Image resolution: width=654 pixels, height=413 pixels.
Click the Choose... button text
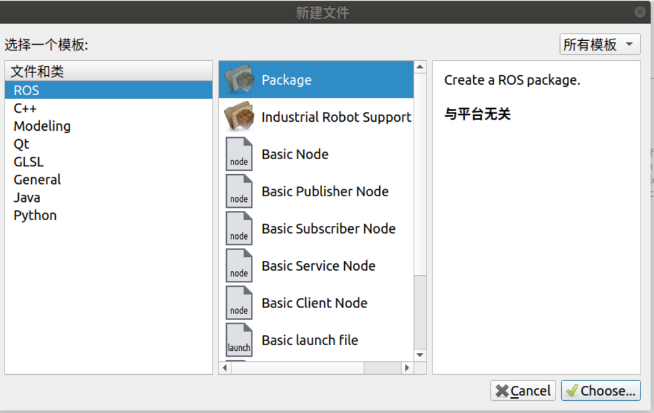click(608, 391)
